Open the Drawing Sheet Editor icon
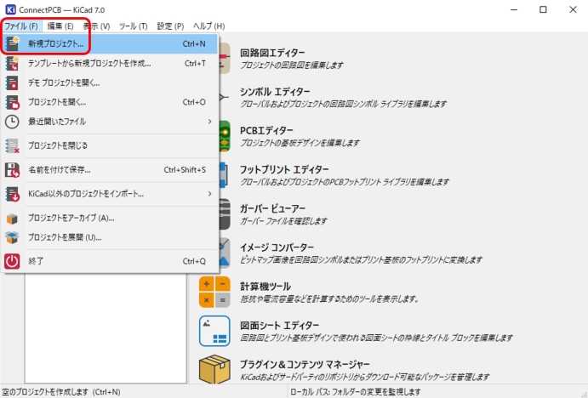The image size is (588, 398). (214, 331)
